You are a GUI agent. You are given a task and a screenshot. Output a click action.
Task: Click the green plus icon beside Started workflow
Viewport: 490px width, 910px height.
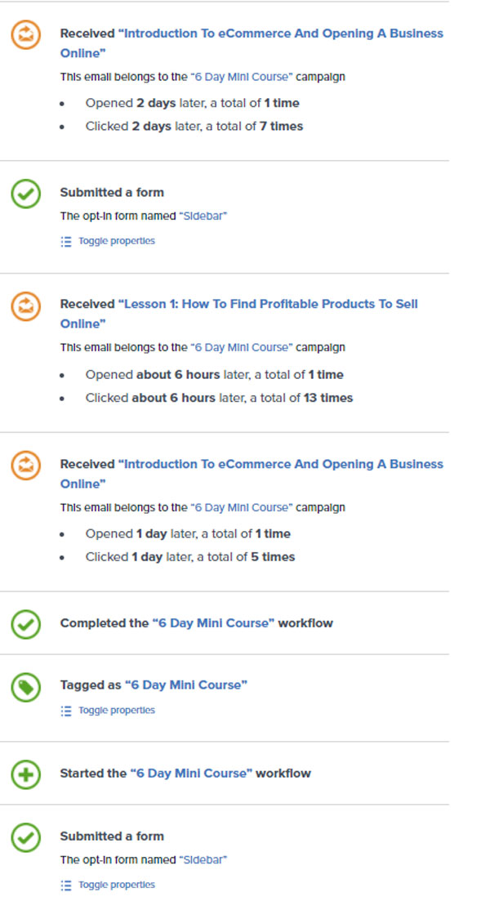click(25, 774)
